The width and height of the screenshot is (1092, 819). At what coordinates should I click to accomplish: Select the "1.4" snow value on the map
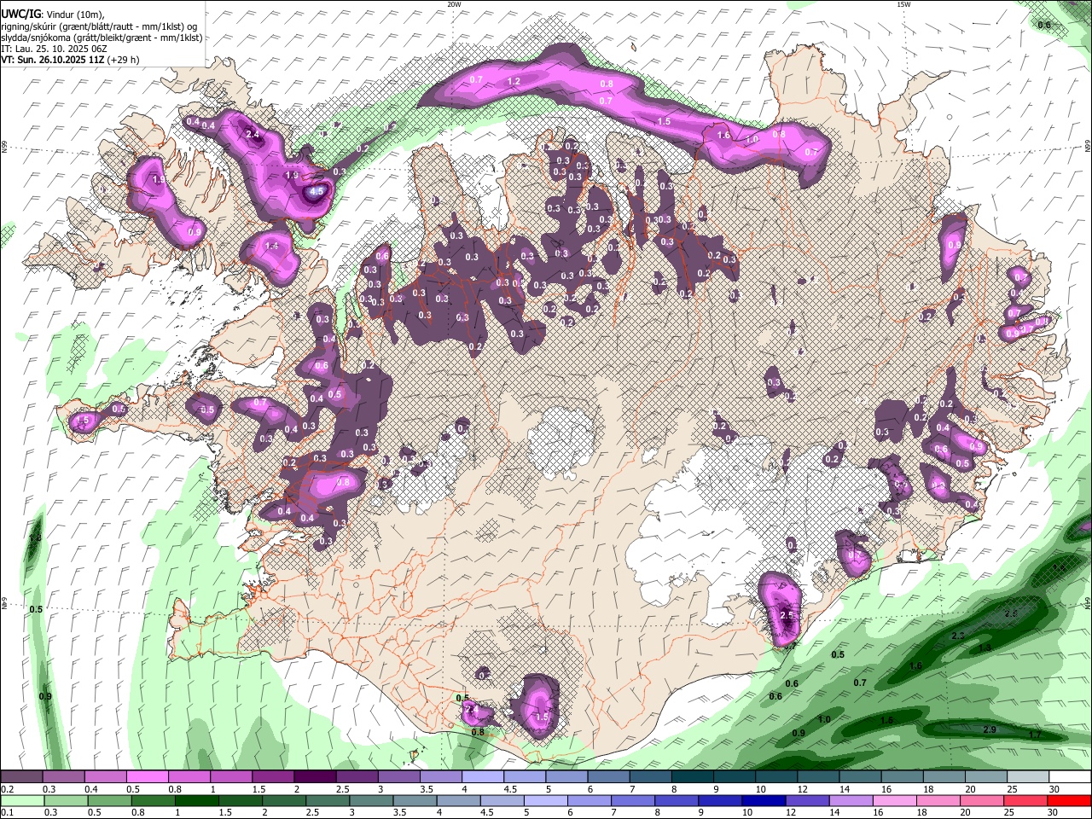[x=272, y=247]
